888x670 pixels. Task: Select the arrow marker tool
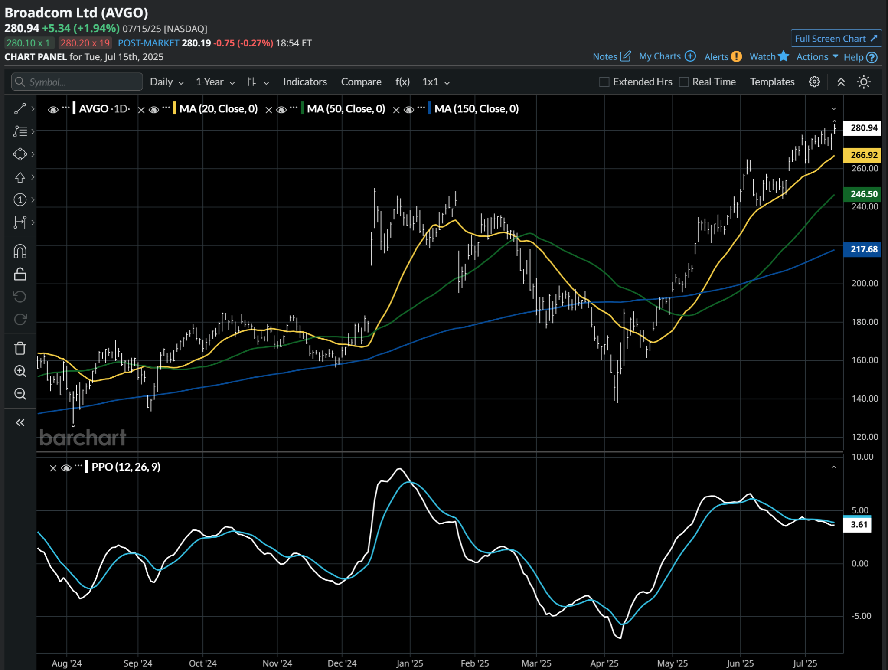click(20, 177)
